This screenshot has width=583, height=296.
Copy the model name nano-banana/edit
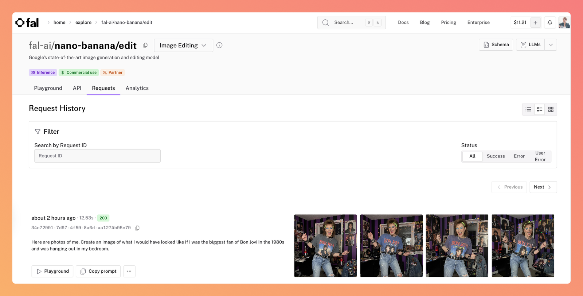click(145, 45)
